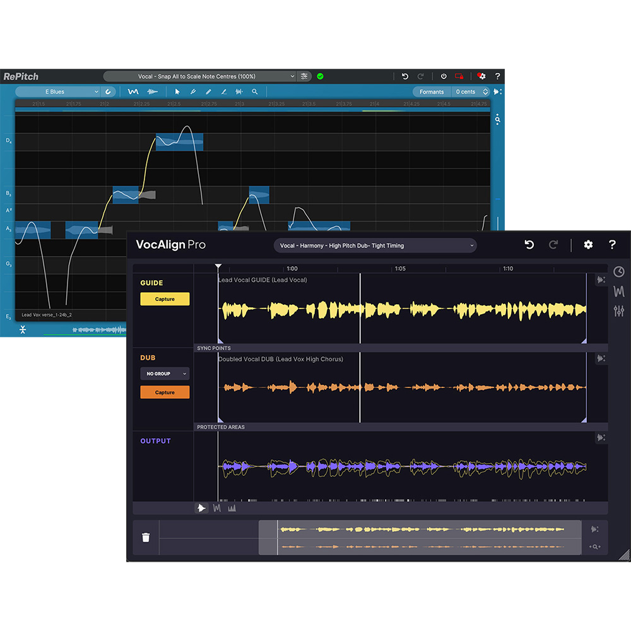Screen dimensions: 631x631
Task: Click the center pitch icon at RePitch bottom-left
Action: (23, 329)
